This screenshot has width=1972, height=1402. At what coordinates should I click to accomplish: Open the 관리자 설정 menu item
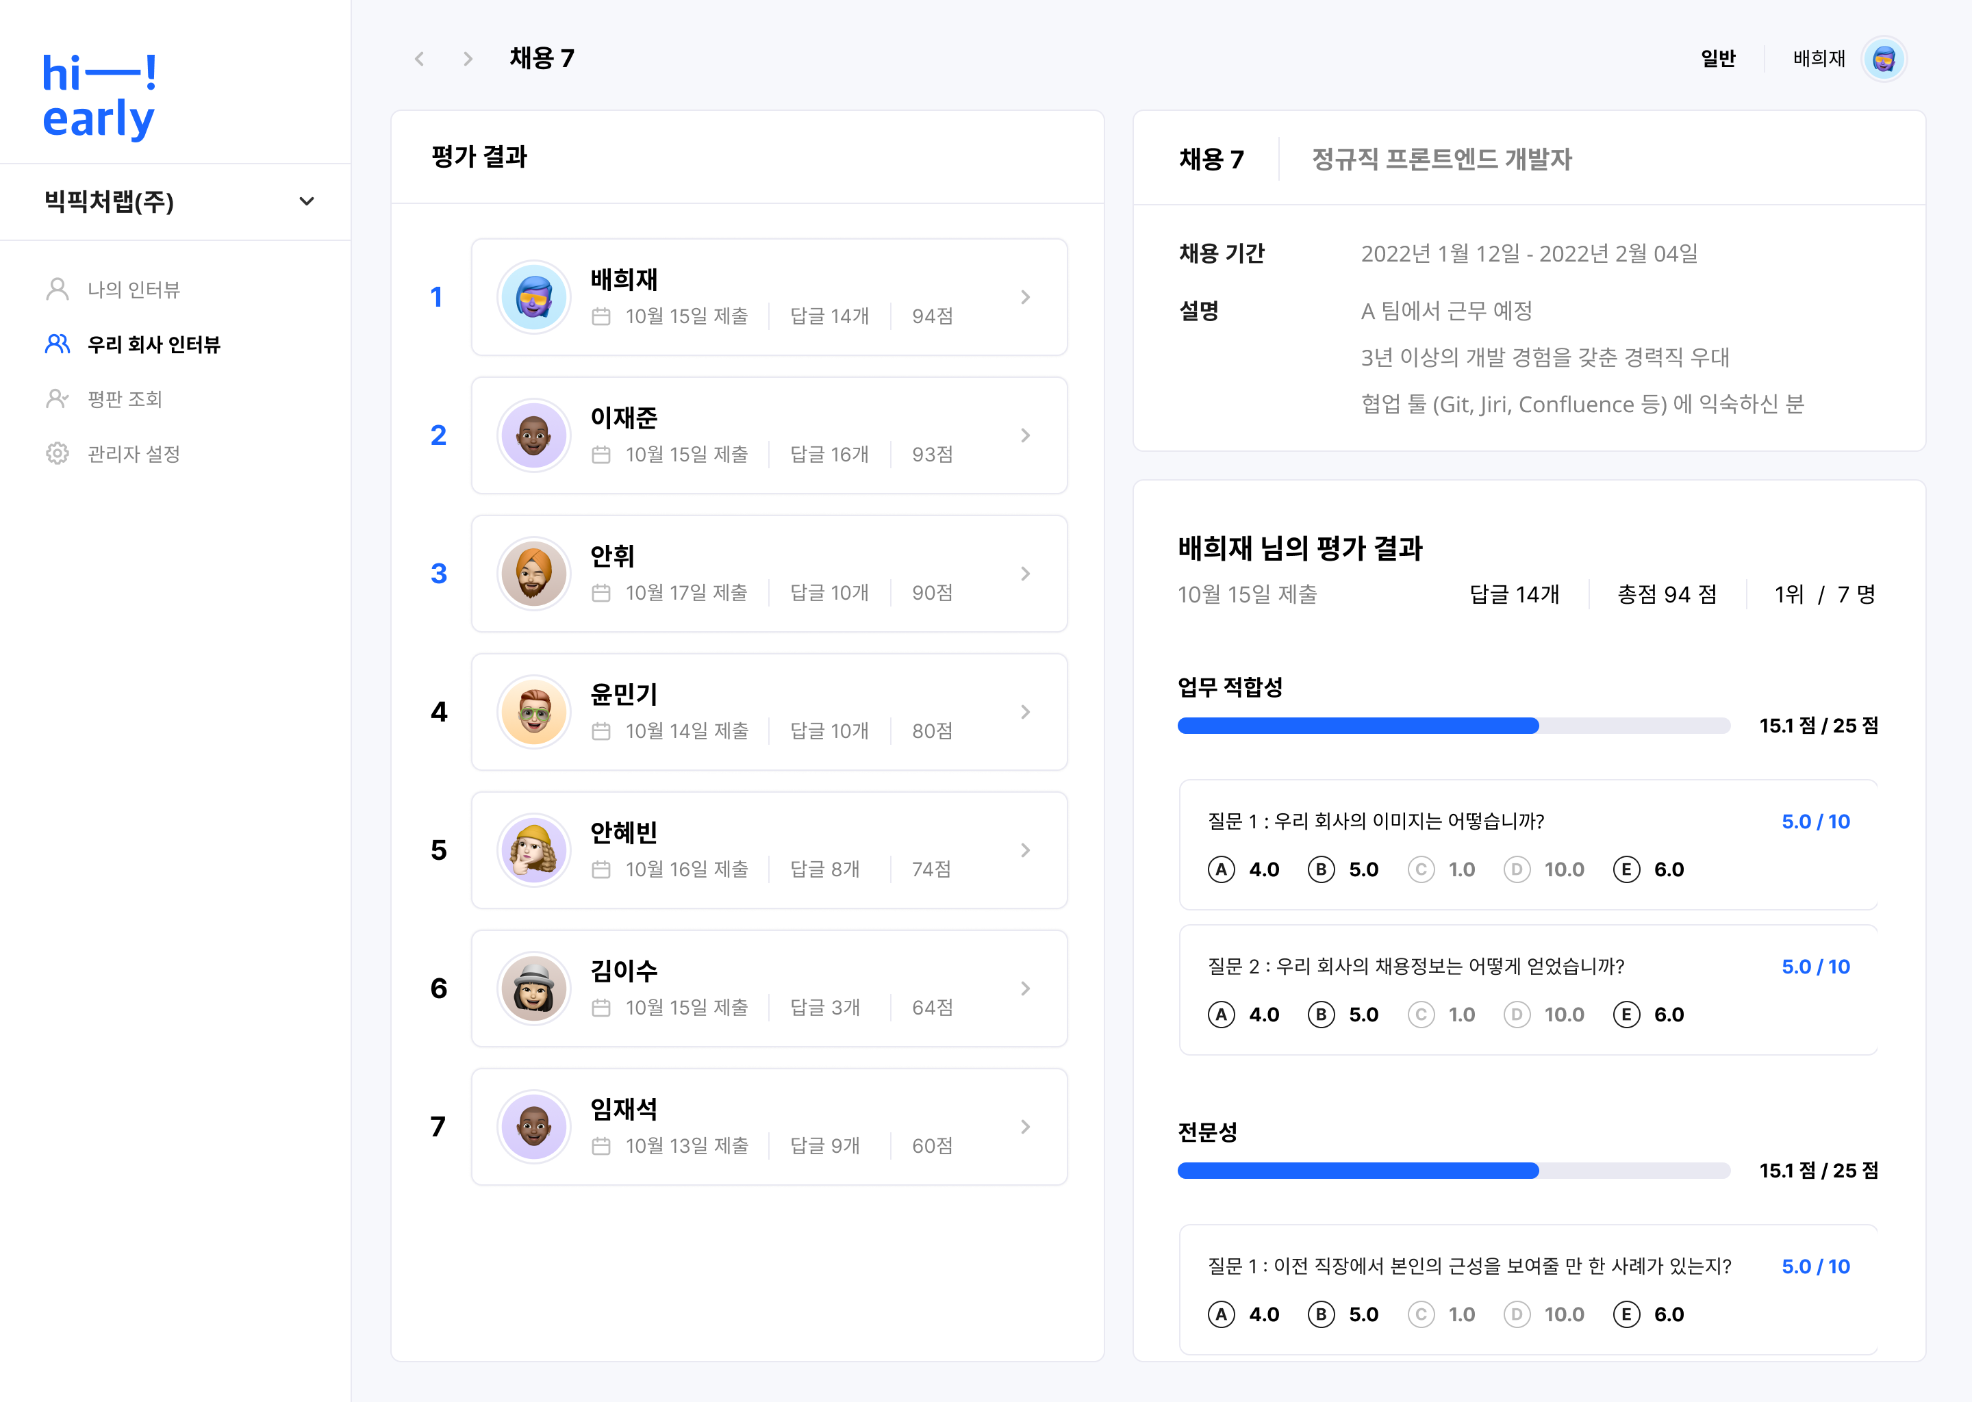coord(134,453)
